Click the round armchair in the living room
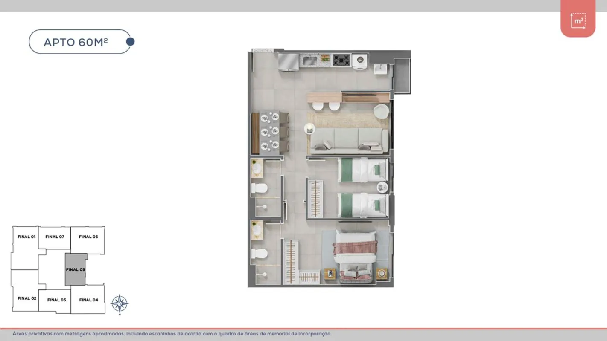This screenshot has width=607, height=341. point(381,111)
